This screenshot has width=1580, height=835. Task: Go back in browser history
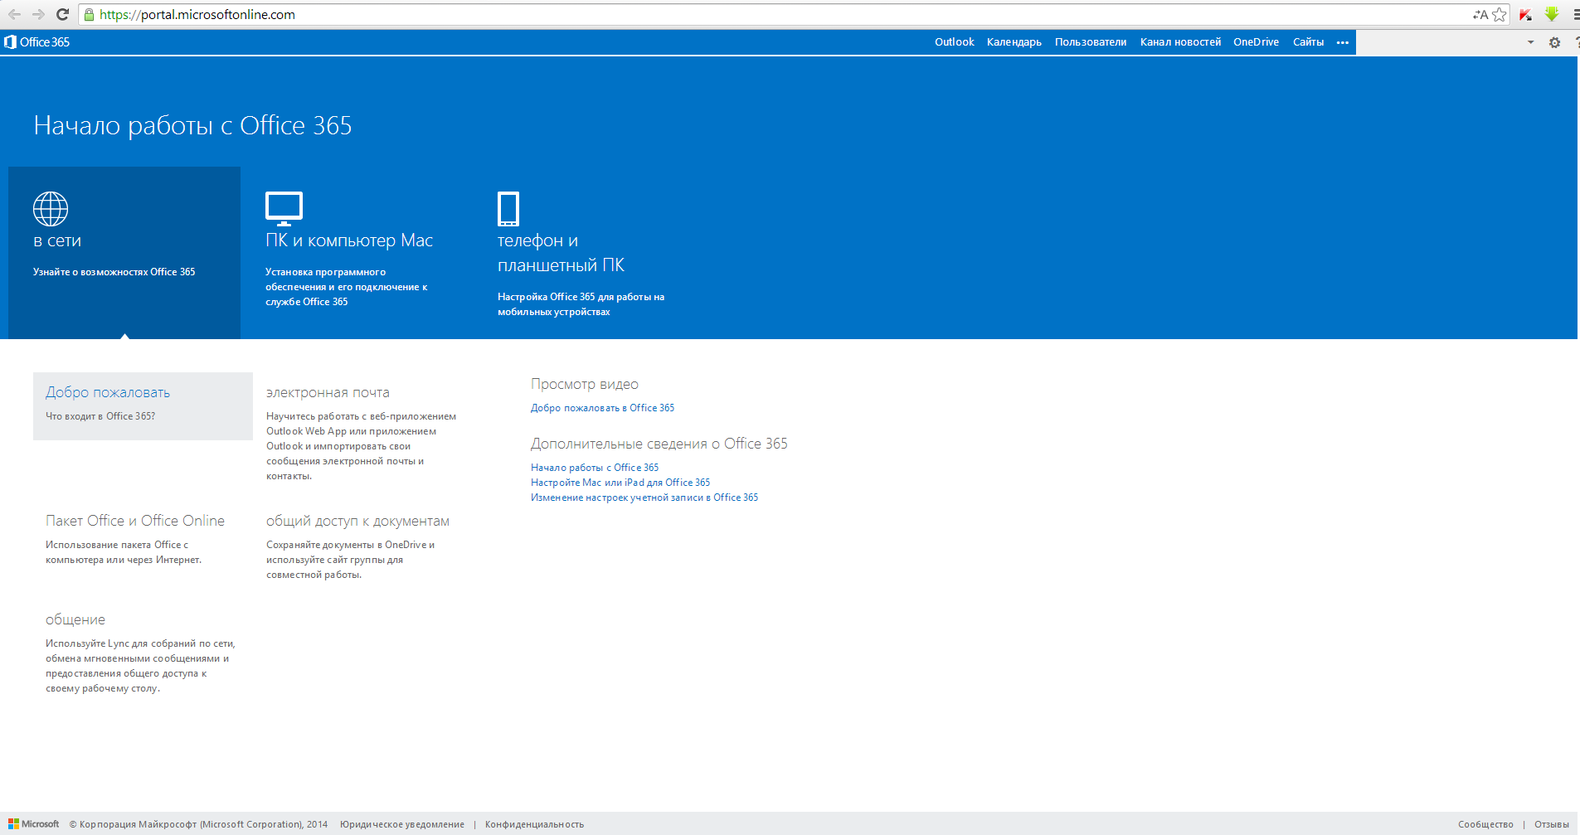14,14
